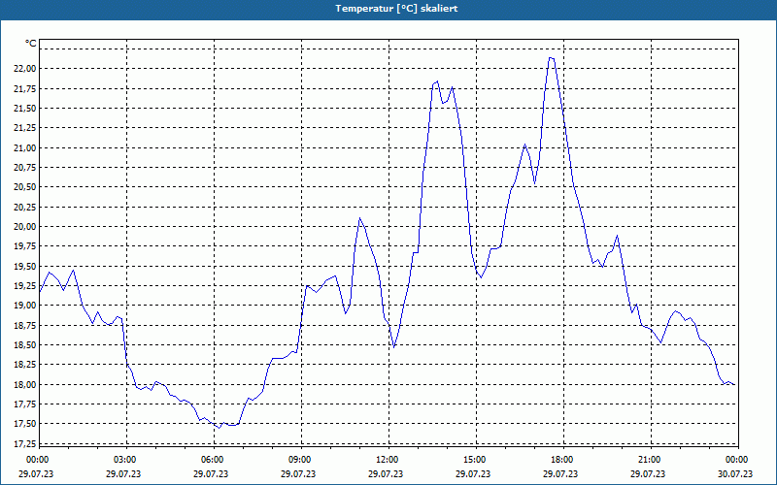777x485 pixels.
Task: Click the 17,50 y-axis label
Action: tap(23, 424)
